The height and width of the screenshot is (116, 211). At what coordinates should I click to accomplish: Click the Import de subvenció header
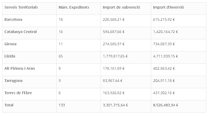coord(121,7)
